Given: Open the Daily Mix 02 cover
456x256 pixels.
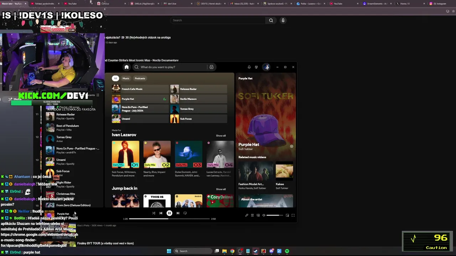Looking at the screenshot, I should 157,154.
